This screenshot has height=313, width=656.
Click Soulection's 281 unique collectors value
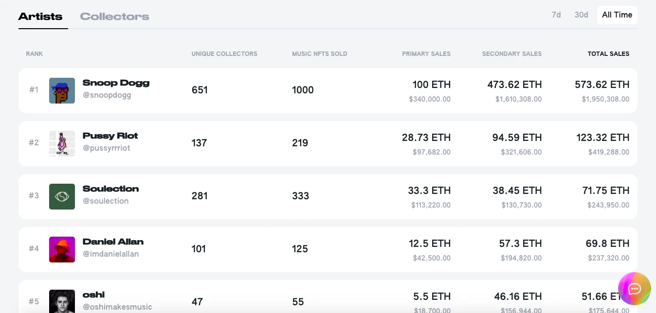point(200,196)
